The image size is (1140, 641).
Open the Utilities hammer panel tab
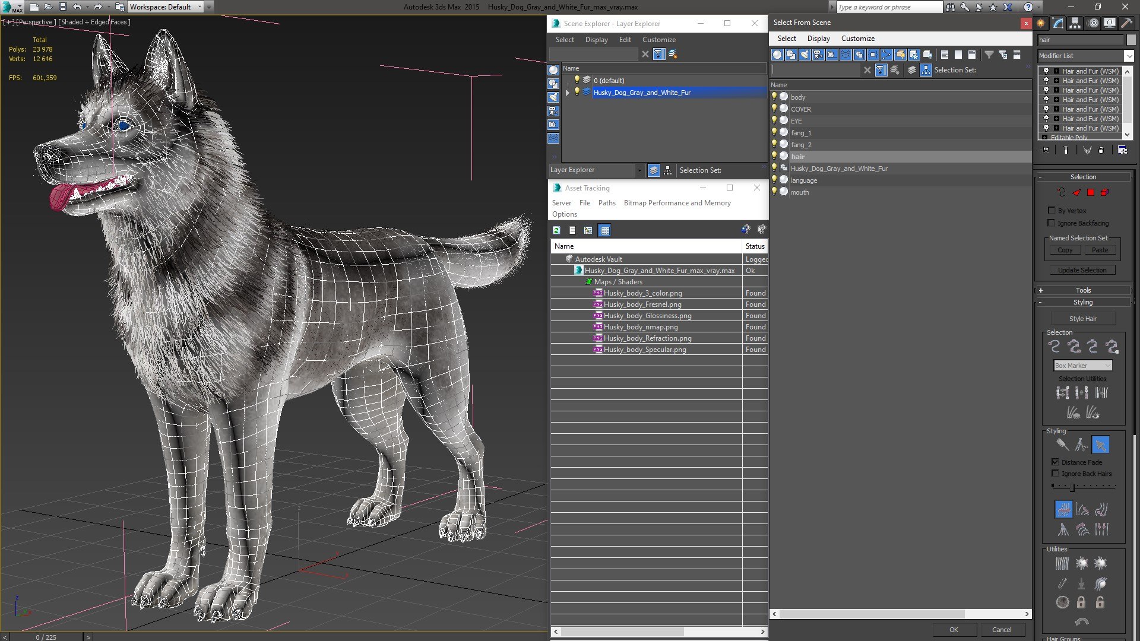(x=1126, y=23)
